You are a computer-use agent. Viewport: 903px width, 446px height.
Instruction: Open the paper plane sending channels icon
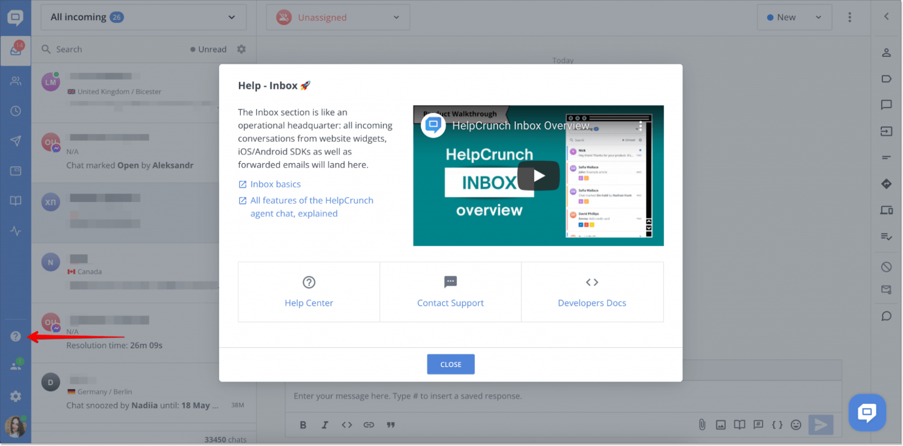coord(15,141)
